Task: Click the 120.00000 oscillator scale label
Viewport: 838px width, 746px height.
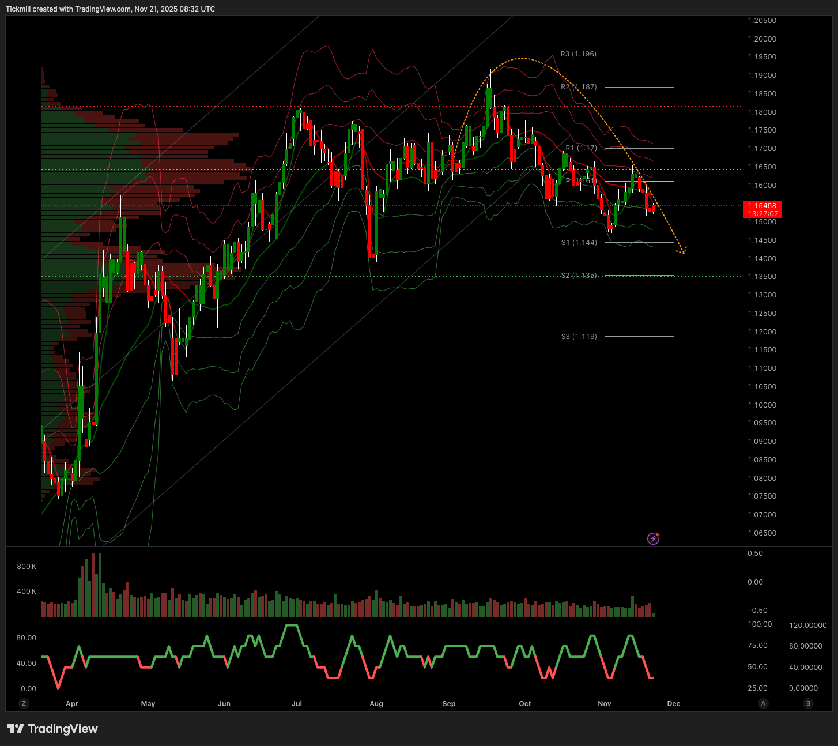Action: click(807, 626)
